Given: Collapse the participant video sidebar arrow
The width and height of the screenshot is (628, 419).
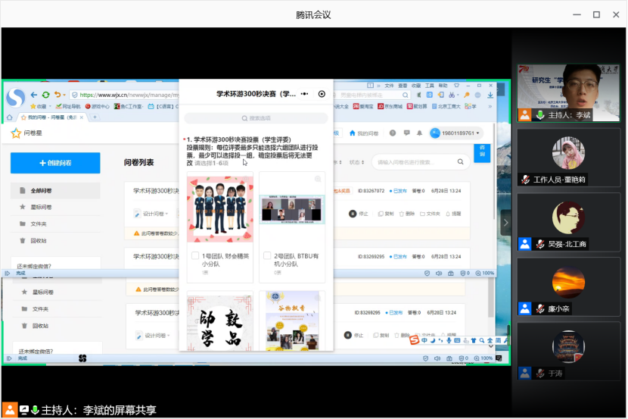Looking at the screenshot, I should 507,222.
